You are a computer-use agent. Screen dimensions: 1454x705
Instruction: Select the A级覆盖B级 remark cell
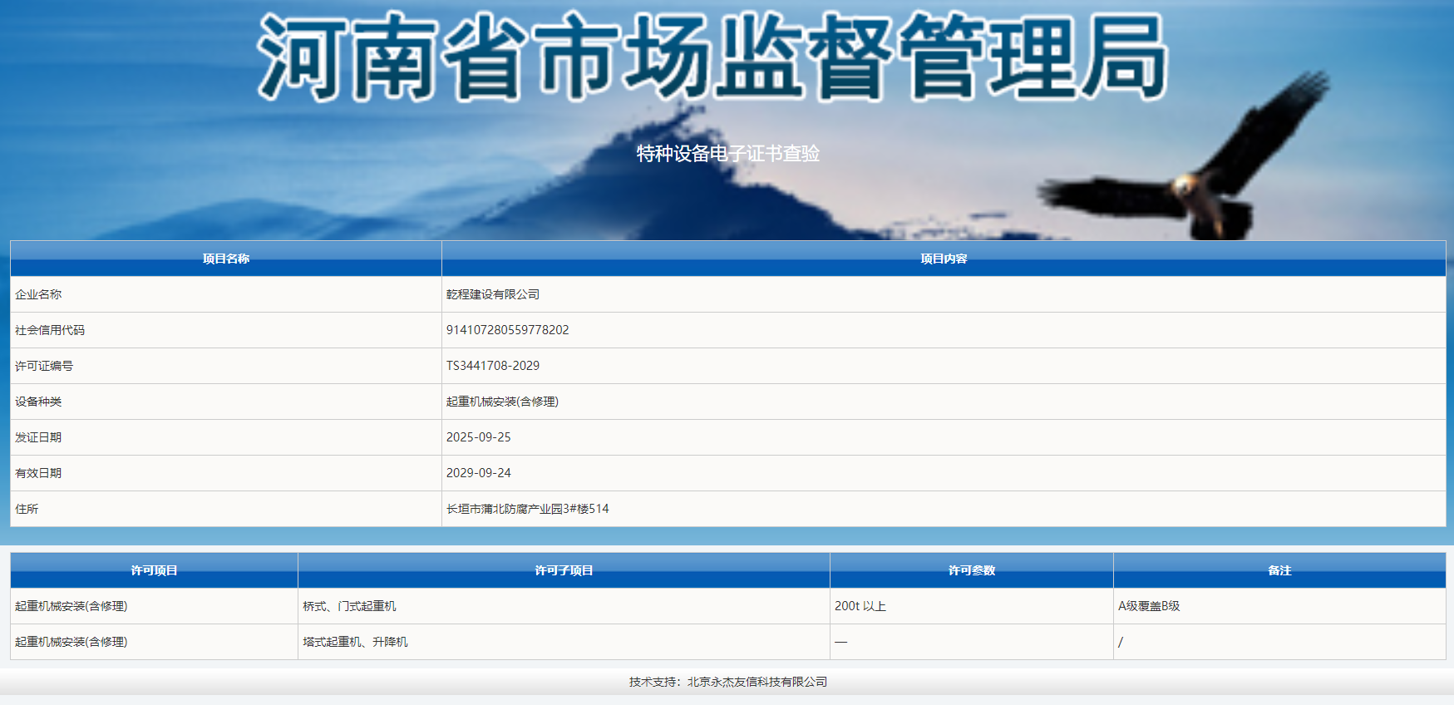tap(1279, 606)
